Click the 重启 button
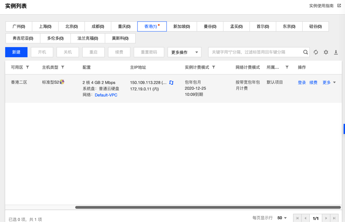The width and height of the screenshot is (345, 222). point(93,52)
